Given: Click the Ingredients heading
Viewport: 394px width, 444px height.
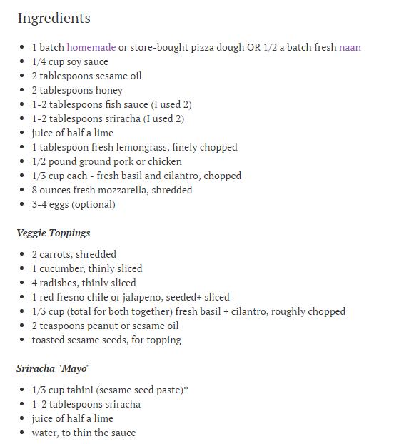Looking at the screenshot, I should tap(54, 19).
